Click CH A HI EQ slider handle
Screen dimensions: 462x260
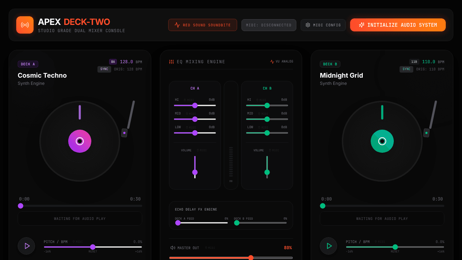195,105
